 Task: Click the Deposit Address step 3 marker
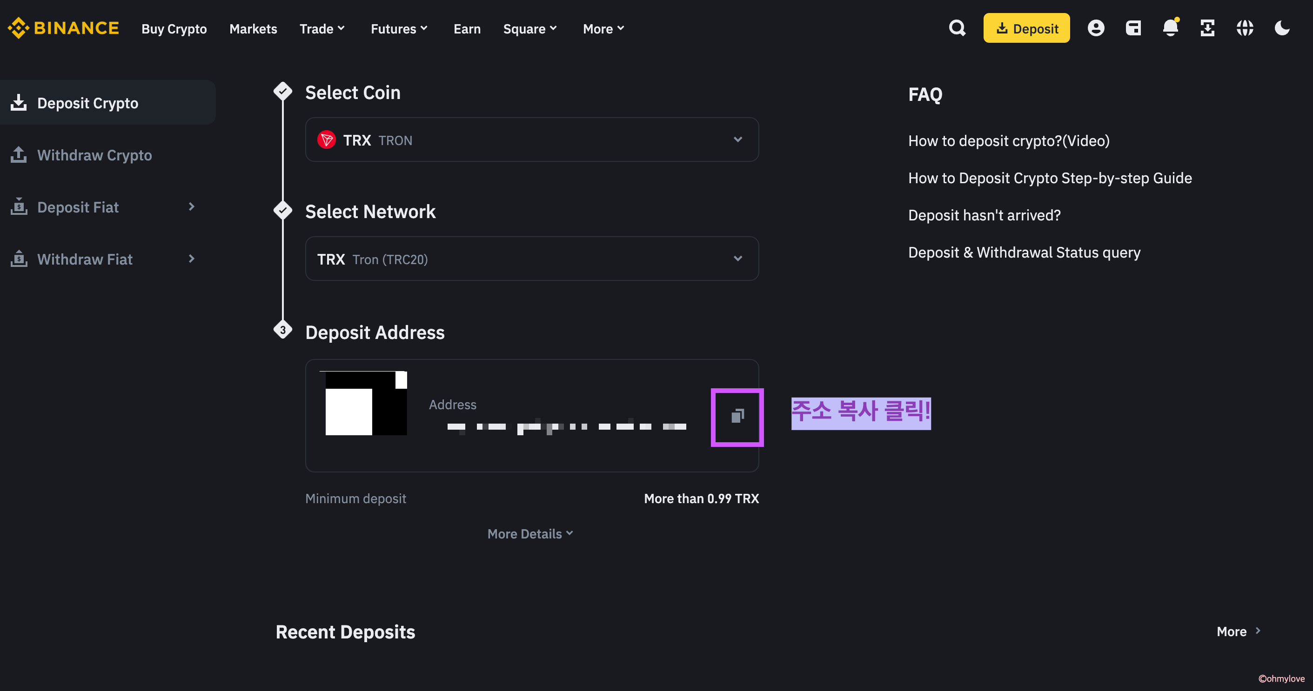pos(283,330)
